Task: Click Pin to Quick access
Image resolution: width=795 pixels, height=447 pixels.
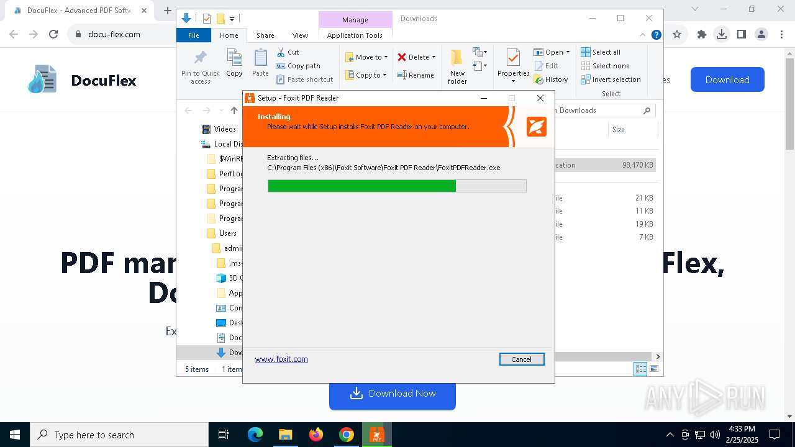Action: 201,67
